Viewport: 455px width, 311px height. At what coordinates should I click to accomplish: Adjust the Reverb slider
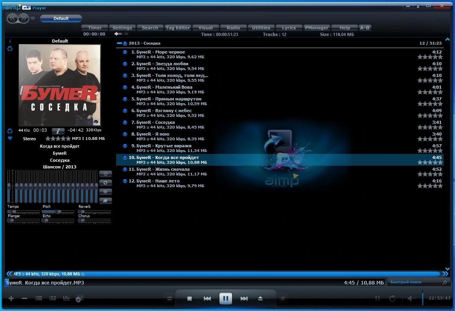[x=94, y=212]
